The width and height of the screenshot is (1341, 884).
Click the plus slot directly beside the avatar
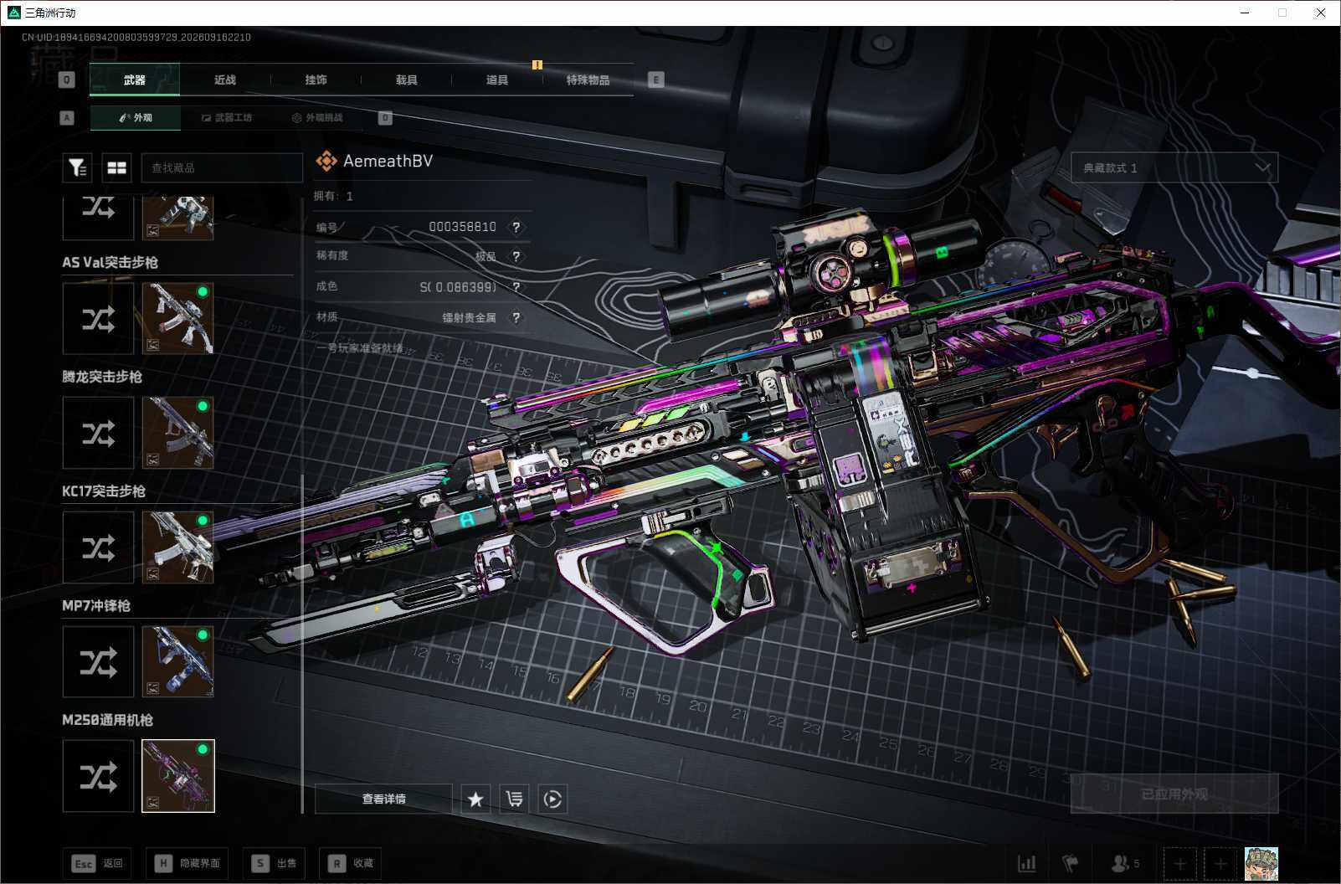pos(1220,864)
